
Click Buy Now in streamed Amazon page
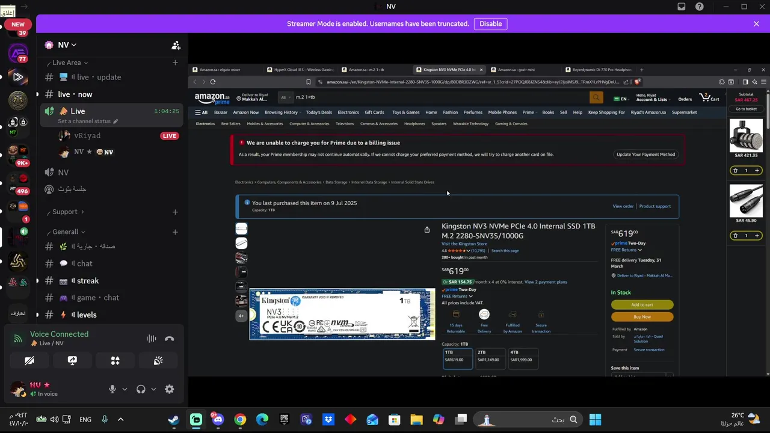pos(642,317)
